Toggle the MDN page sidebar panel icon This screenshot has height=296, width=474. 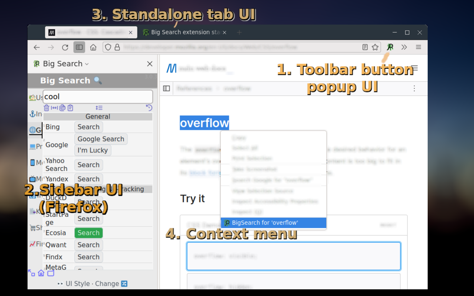coord(167,88)
